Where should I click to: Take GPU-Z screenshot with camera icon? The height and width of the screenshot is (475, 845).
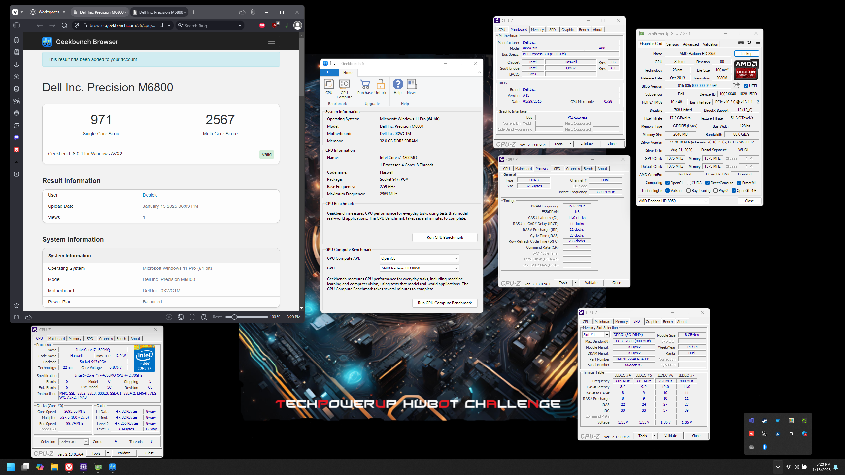coord(741,42)
